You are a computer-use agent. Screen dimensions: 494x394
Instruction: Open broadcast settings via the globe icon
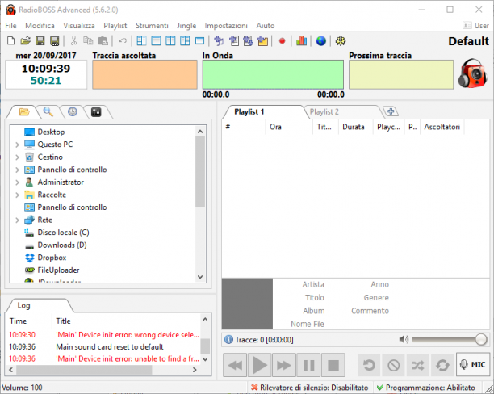[321, 41]
